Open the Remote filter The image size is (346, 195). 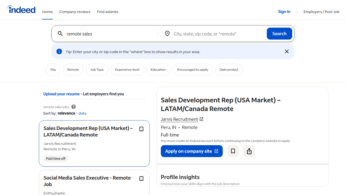[73, 70]
